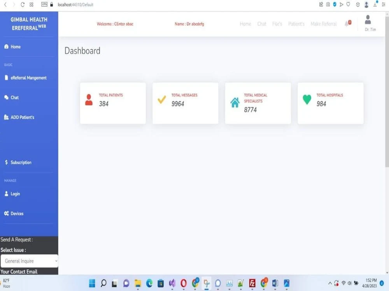Open ADD Patient's from the sidebar

[6, 117]
